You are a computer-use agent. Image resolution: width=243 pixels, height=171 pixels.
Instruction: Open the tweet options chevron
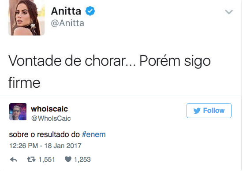click(x=229, y=12)
